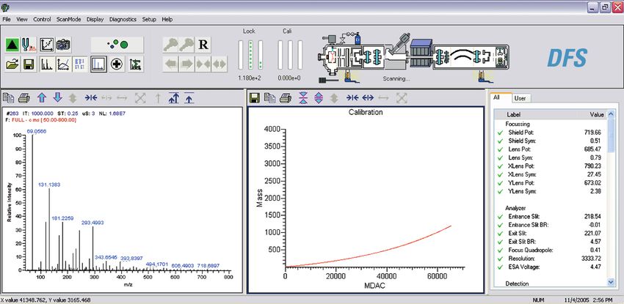Screen dimensions: 624x304
Task: Click the 69.0566 peak label
Action: point(36,131)
